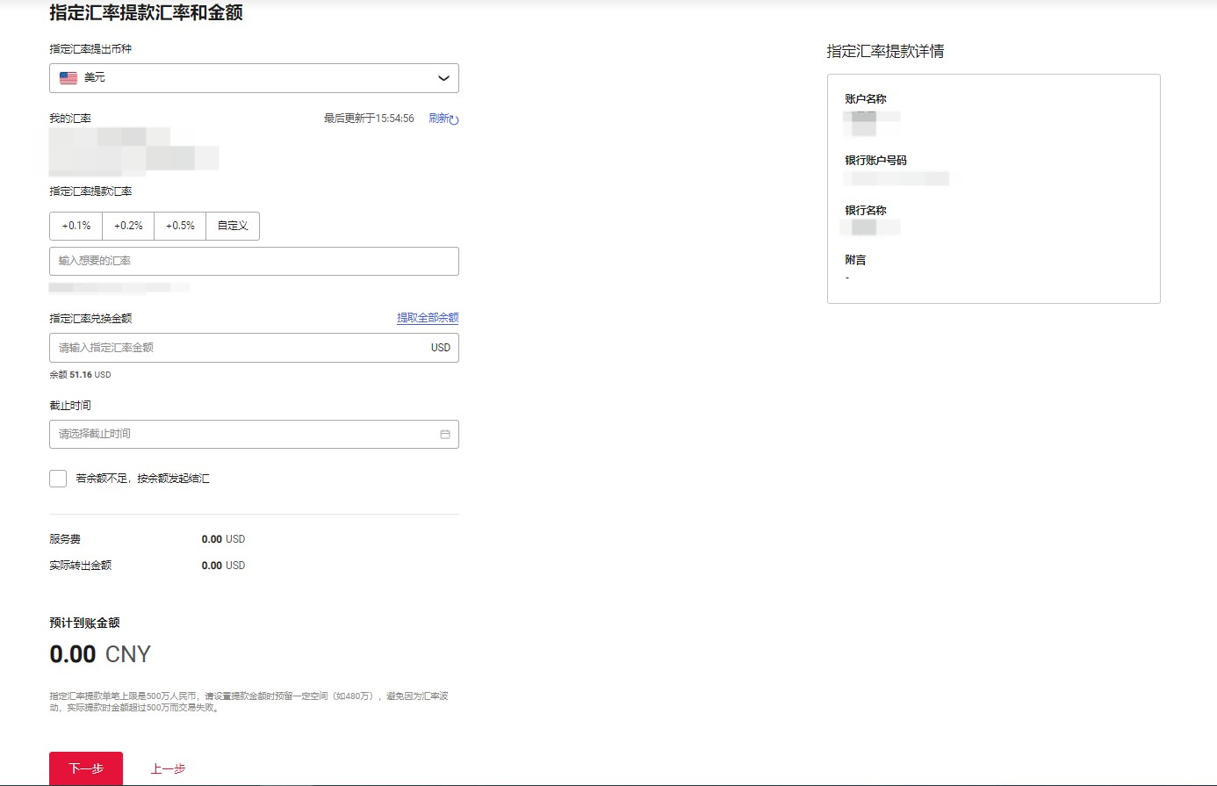Open the 美元 currency selection box
This screenshot has height=786, width=1217.
click(254, 78)
